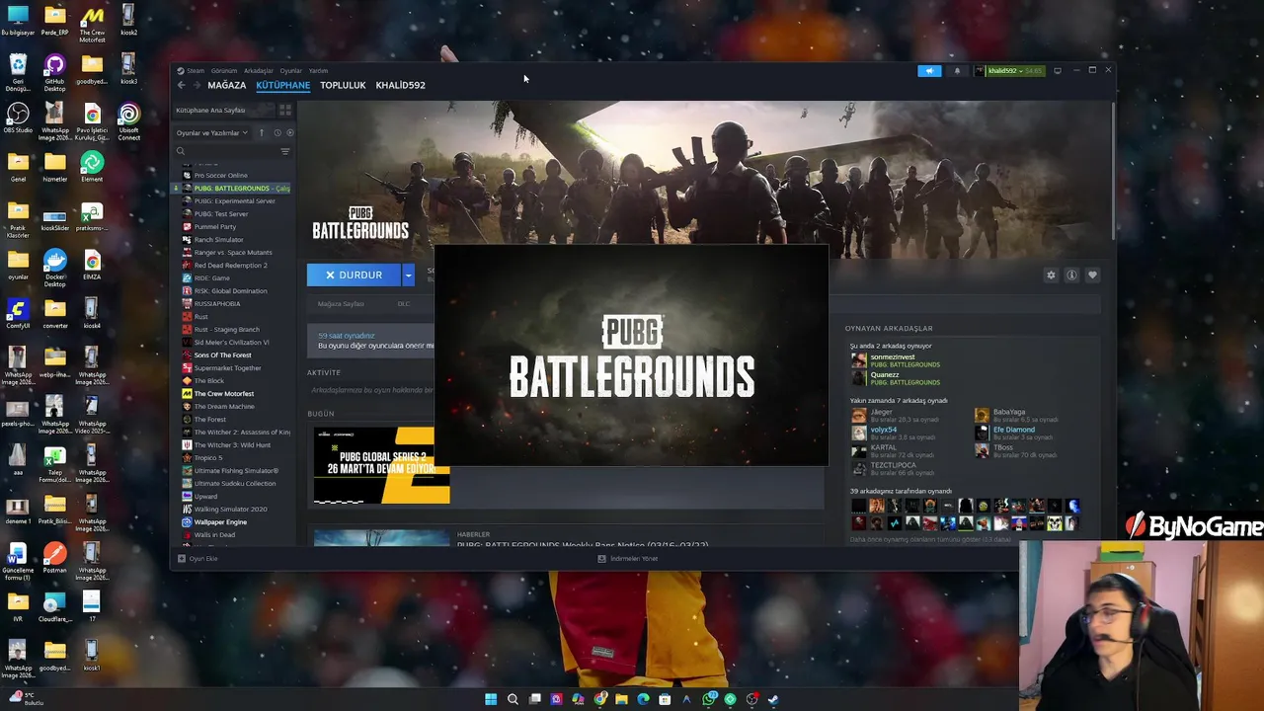Open İndirmeleri Yönet at the bottom
The image size is (1264, 711).
point(628,559)
